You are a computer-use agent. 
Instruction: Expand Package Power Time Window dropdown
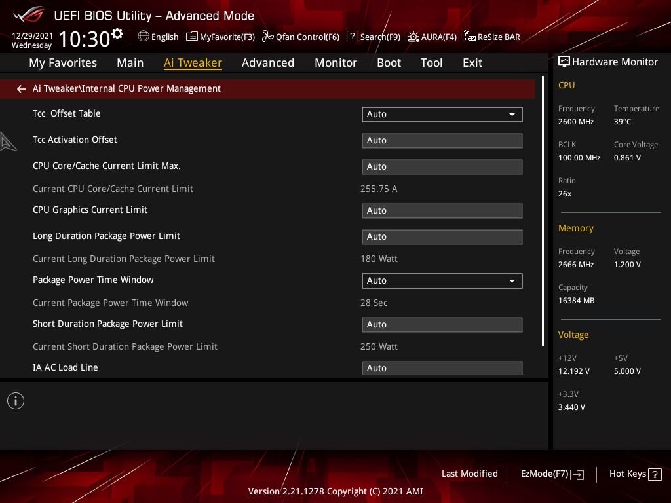click(x=442, y=280)
